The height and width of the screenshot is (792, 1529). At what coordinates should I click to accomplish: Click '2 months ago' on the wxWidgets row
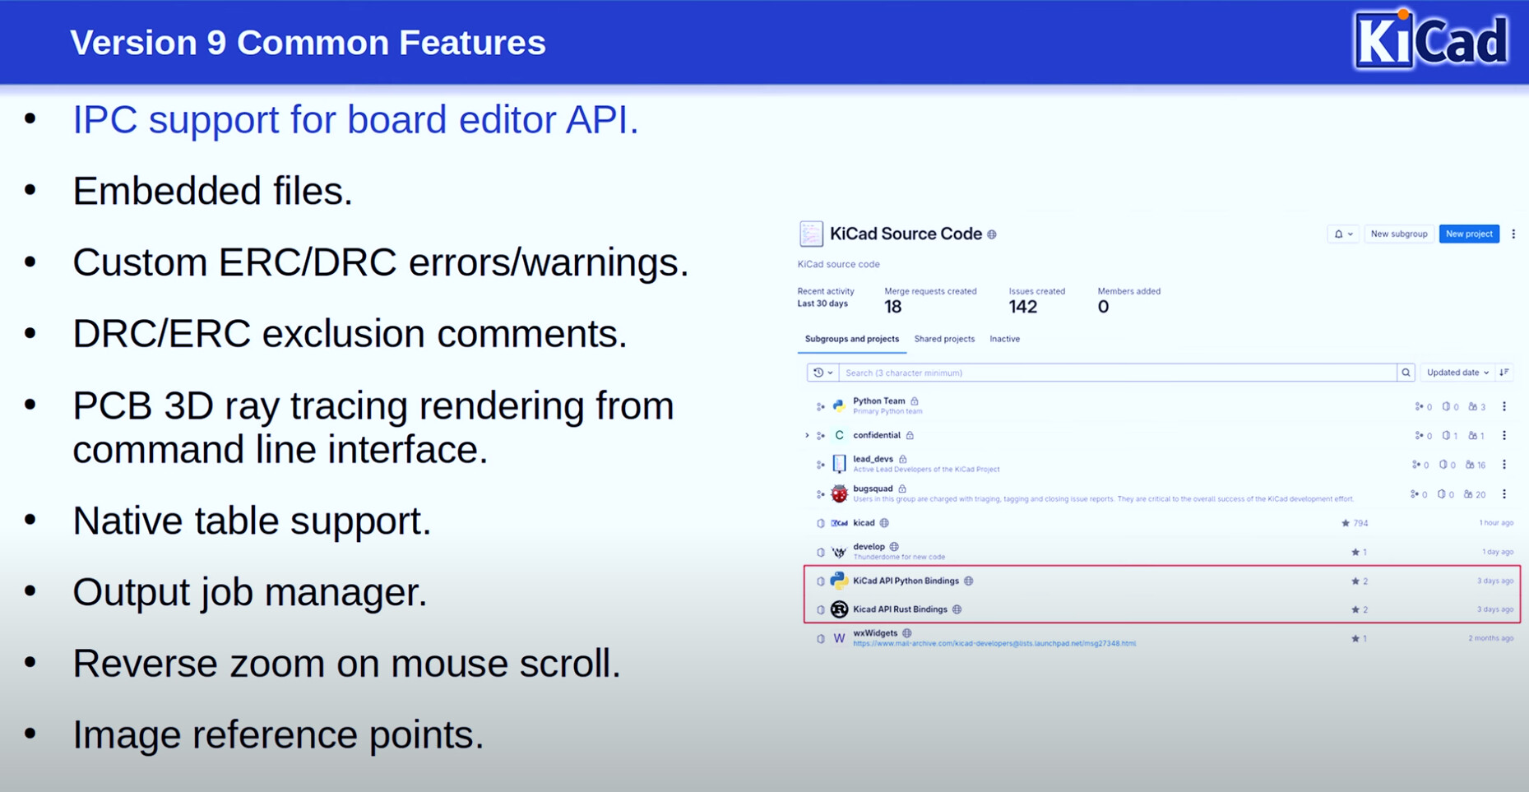click(1491, 638)
